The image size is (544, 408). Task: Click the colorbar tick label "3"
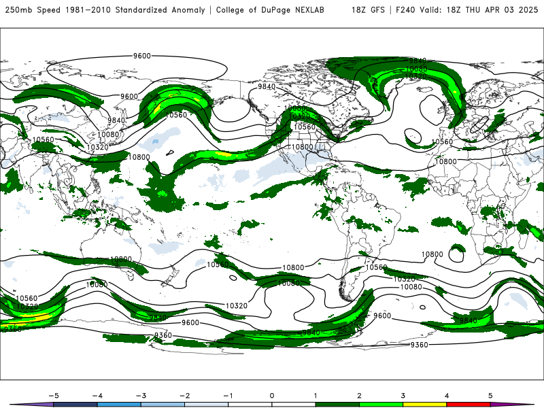pos(403,396)
